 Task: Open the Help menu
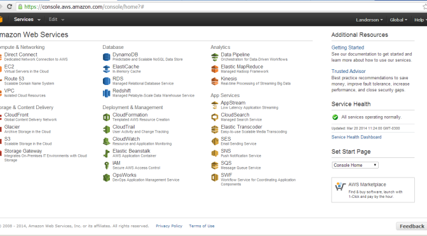pos(421,20)
